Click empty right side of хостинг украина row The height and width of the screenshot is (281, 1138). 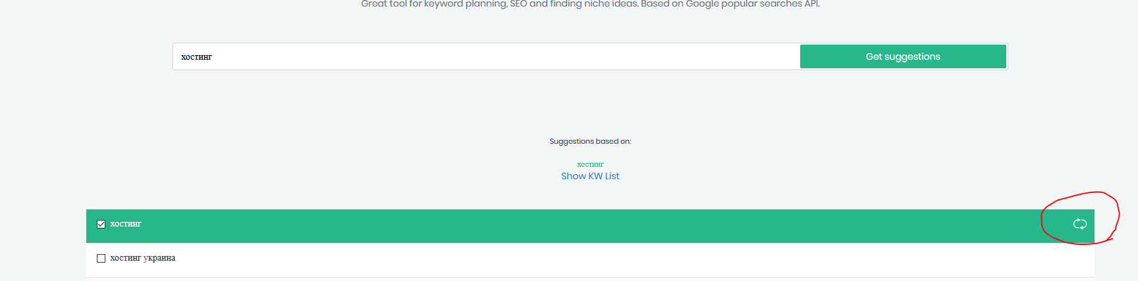point(922,259)
